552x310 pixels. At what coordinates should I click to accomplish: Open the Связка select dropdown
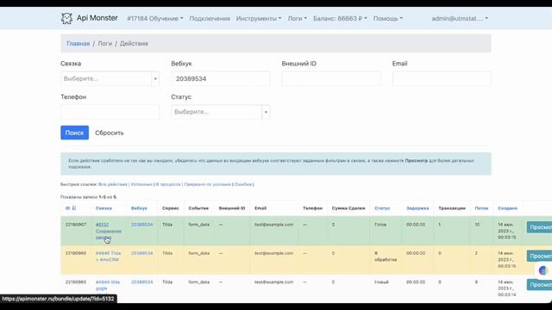click(x=110, y=78)
